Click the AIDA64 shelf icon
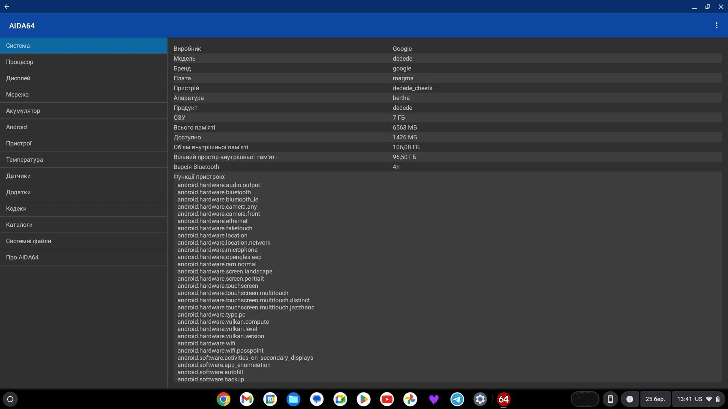 pos(504,399)
